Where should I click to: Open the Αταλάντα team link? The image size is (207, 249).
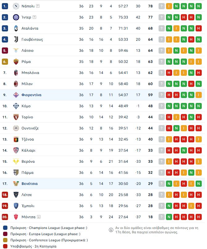[30, 28]
